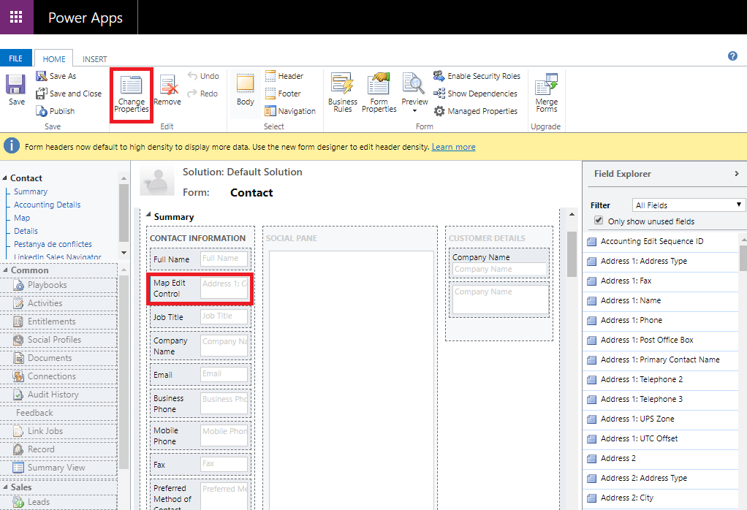
Task: Open the help question mark icon
Action: 732,56
